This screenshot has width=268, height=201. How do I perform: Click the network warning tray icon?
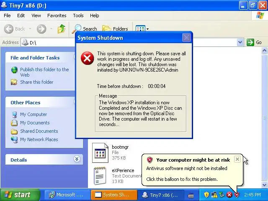(214, 195)
